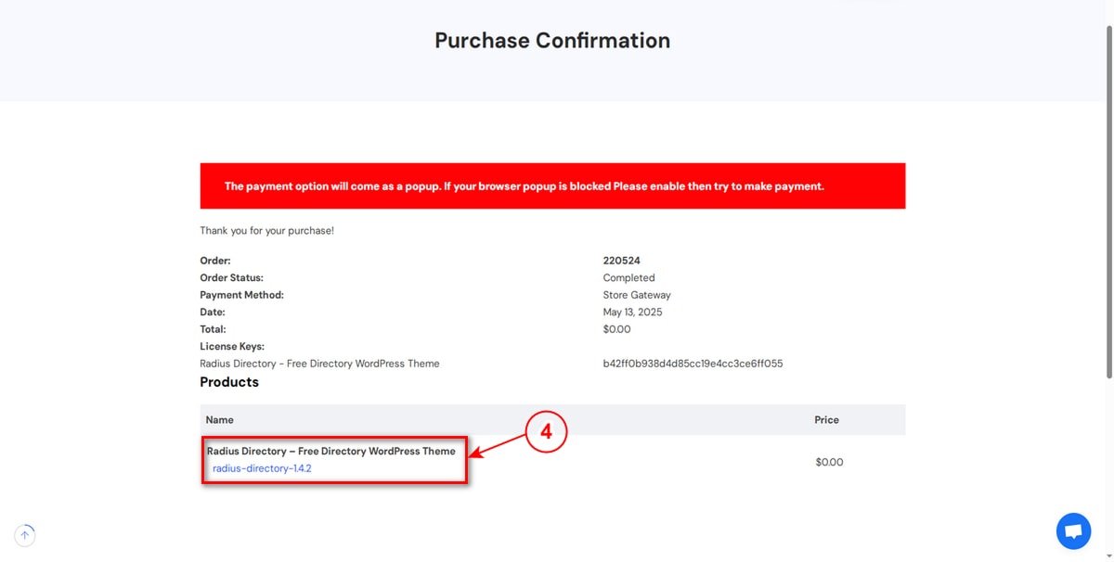Download the radius-directory-1.4.2 file link
This screenshot has width=1114, height=562.
click(262, 468)
